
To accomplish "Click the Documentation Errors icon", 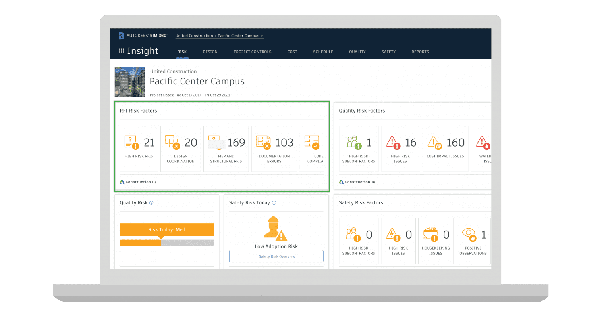I will pos(263,142).
